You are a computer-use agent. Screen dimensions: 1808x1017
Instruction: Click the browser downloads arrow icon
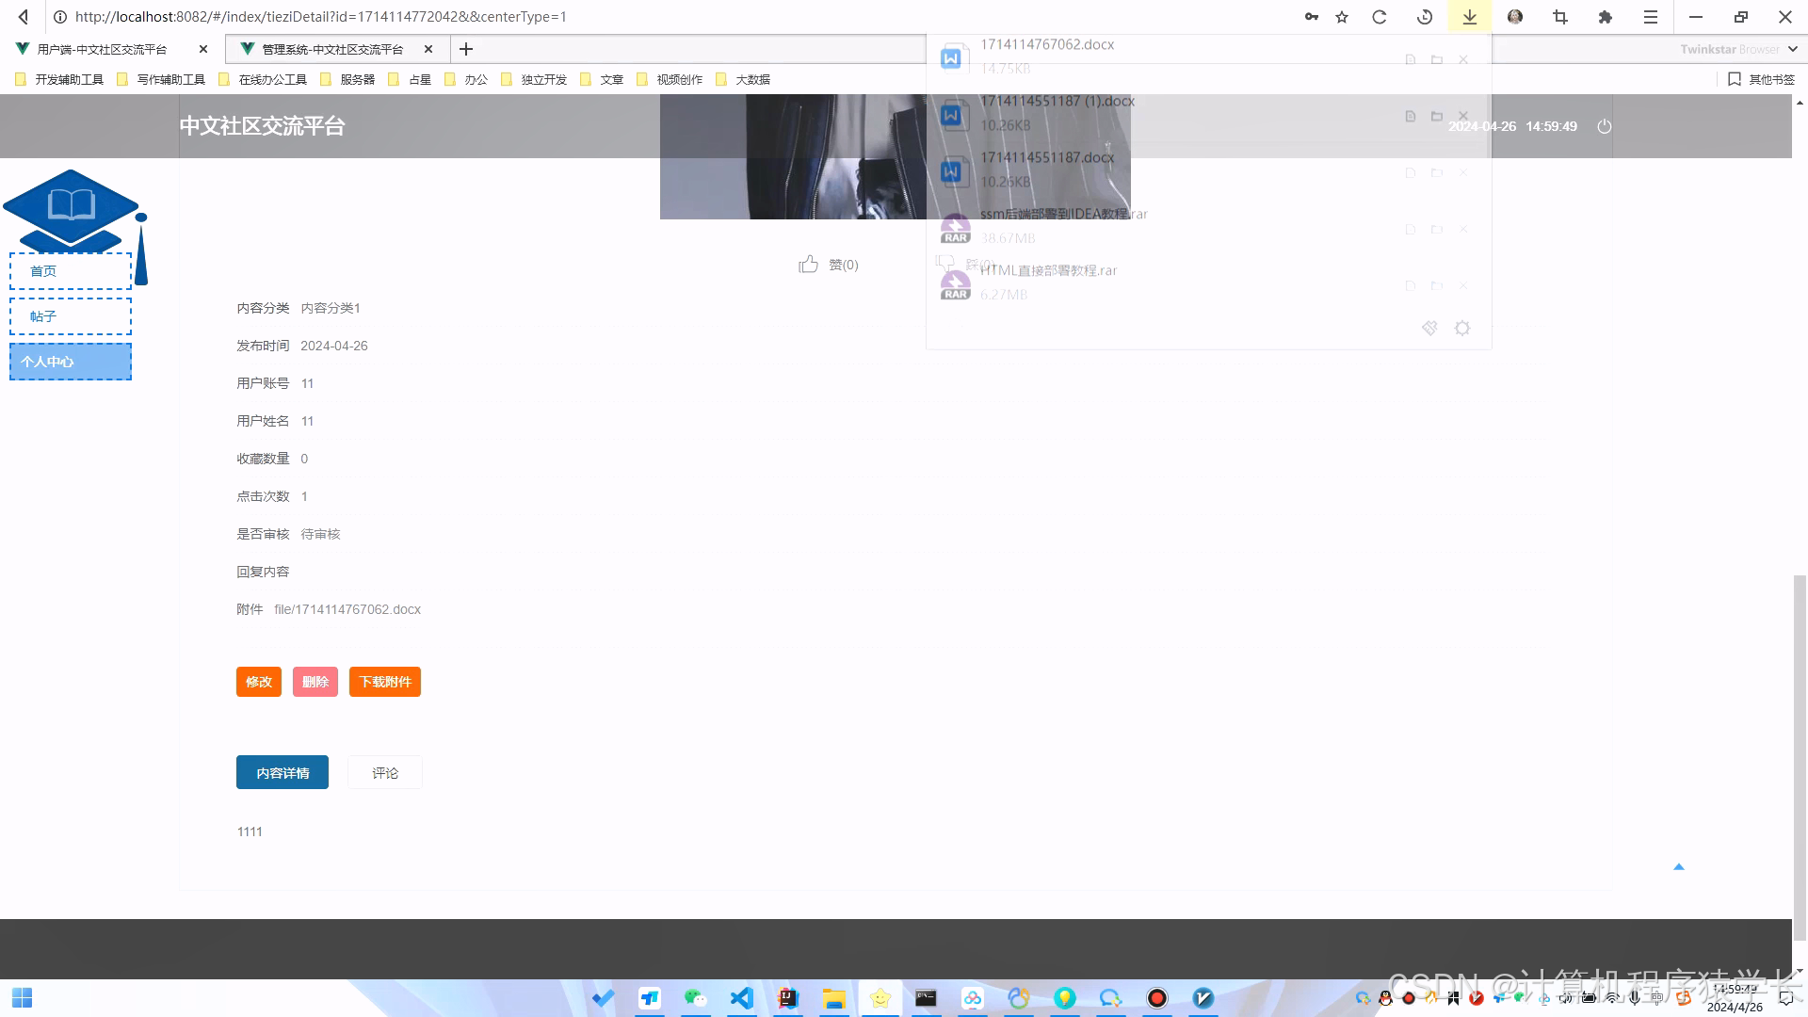[1469, 17]
